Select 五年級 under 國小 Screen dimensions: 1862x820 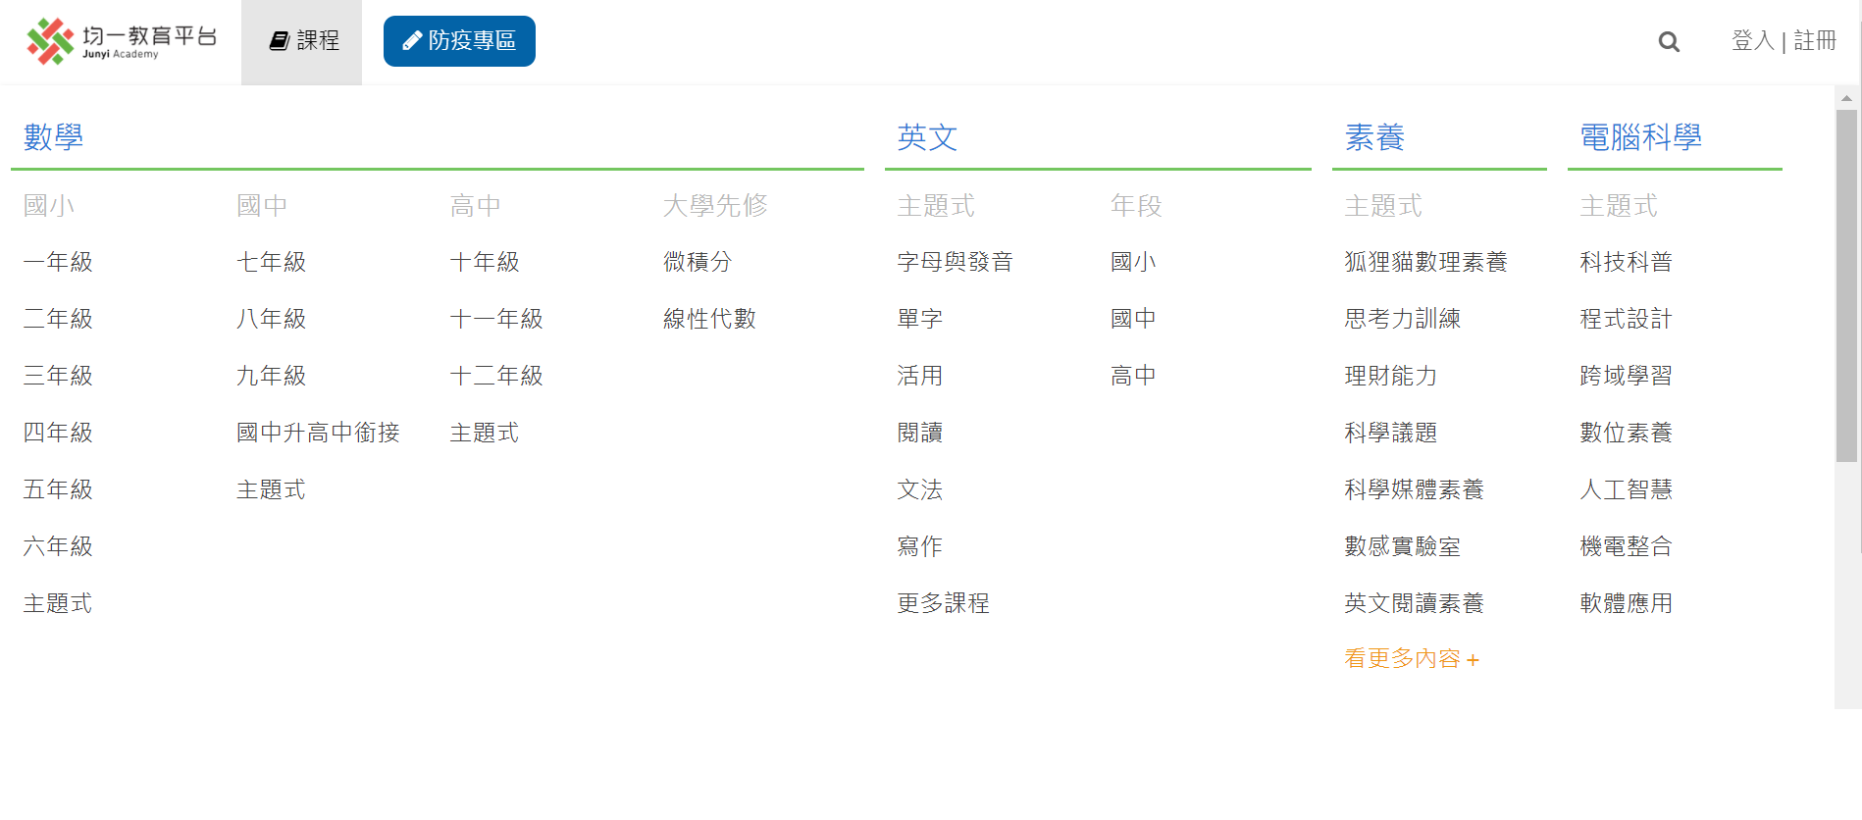[58, 489]
